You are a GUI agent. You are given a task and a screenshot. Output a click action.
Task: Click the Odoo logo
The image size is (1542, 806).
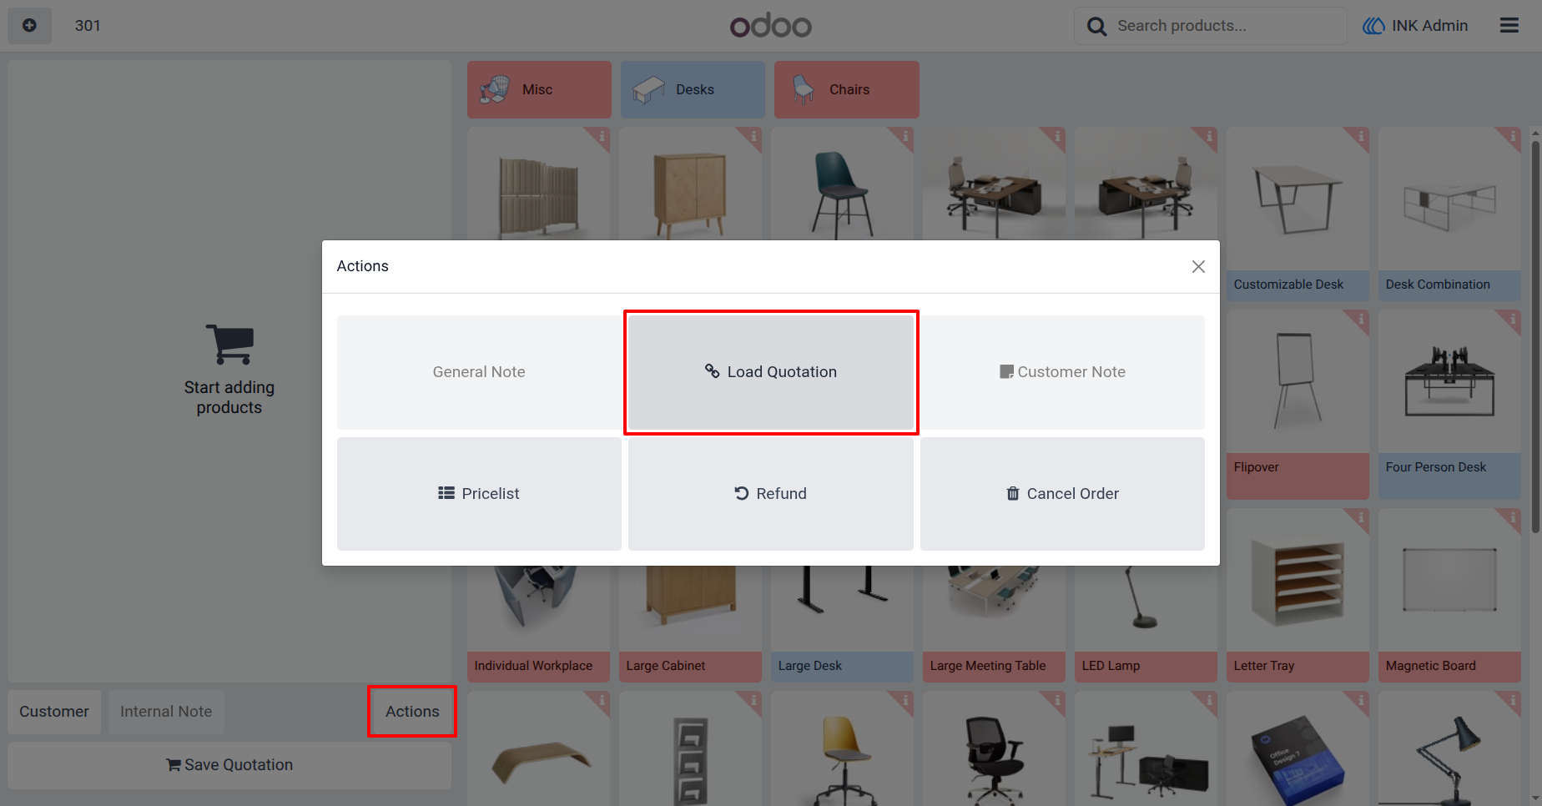(x=770, y=26)
